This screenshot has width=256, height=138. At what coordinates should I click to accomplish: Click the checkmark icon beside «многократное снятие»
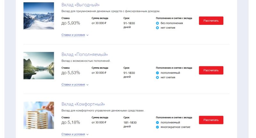coord(157,127)
